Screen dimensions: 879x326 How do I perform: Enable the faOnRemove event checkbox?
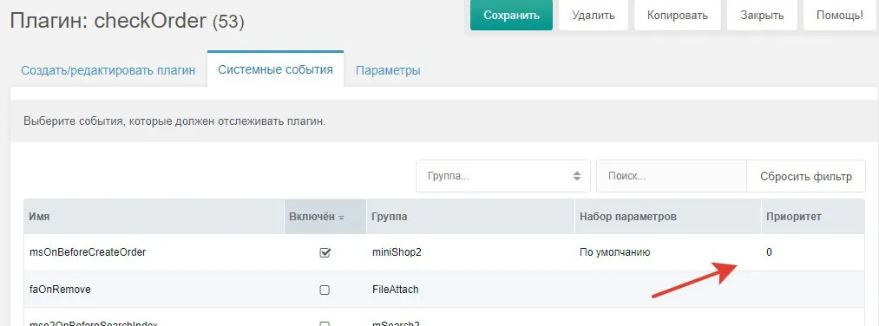pos(325,290)
